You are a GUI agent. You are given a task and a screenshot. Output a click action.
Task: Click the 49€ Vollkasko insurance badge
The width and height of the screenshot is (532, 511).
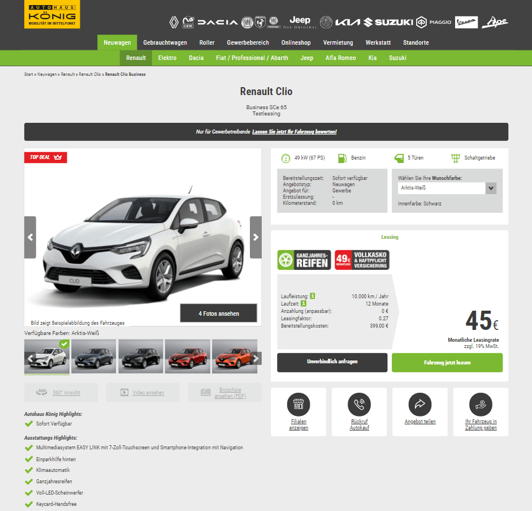pos(362,260)
